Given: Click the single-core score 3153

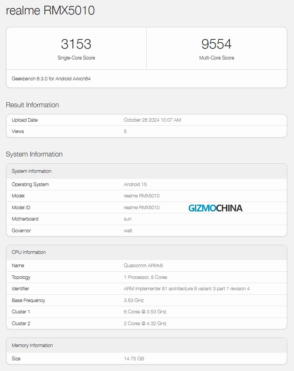Looking at the screenshot, I should tap(76, 44).
